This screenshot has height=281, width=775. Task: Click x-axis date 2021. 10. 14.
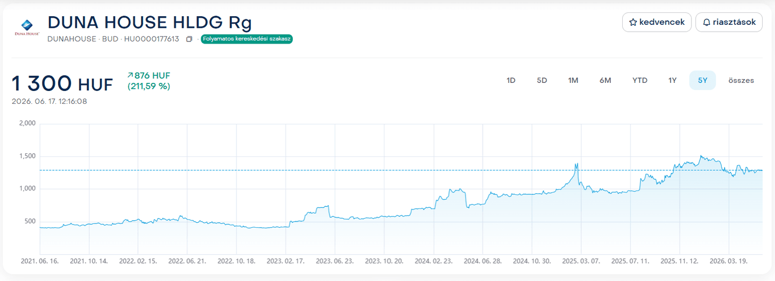click(x=89, y=261)
